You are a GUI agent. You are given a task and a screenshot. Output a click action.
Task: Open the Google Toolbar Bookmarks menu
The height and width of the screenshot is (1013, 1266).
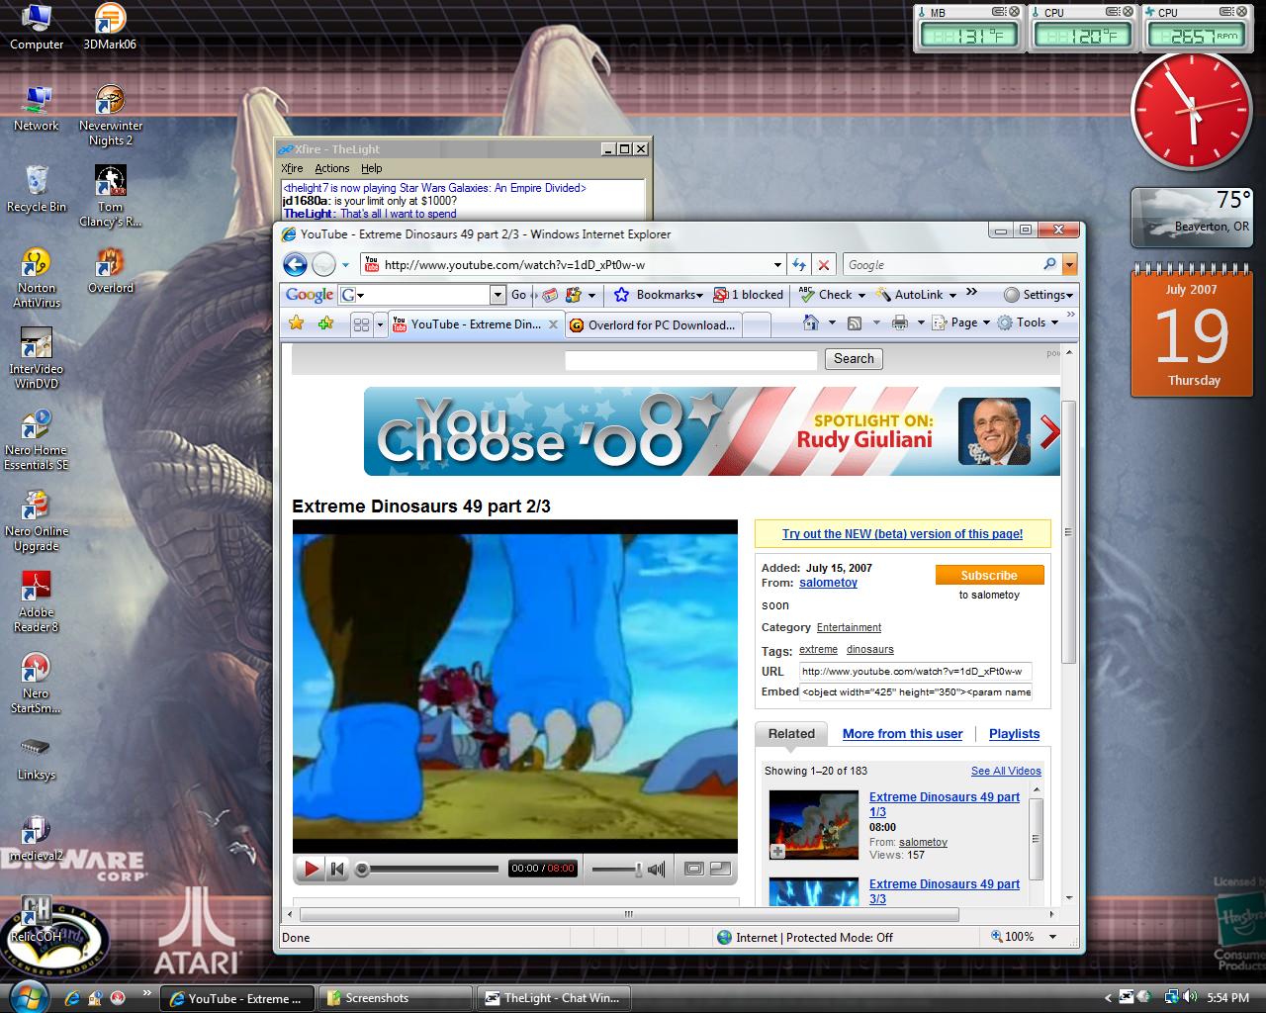point(659,295)
